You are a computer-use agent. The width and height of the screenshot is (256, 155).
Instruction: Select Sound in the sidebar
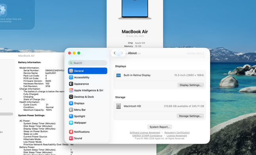(88, 138)
